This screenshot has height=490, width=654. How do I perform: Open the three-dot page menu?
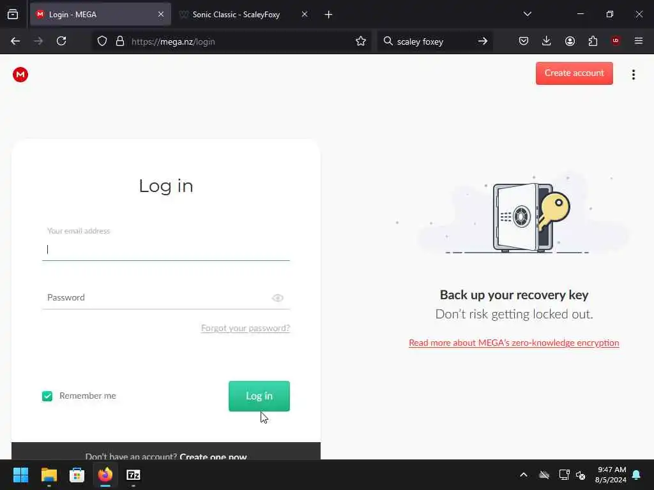click(x=633, y=75)
